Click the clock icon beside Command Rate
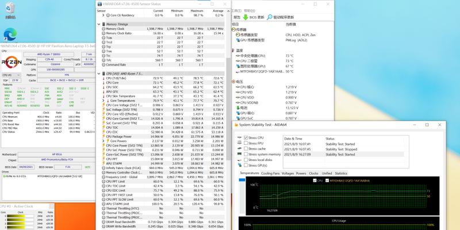Screen dimensions: 460x230 point(103,64)
